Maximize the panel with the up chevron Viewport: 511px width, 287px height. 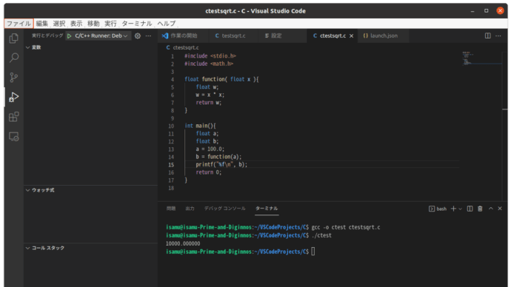pos(491,209)
